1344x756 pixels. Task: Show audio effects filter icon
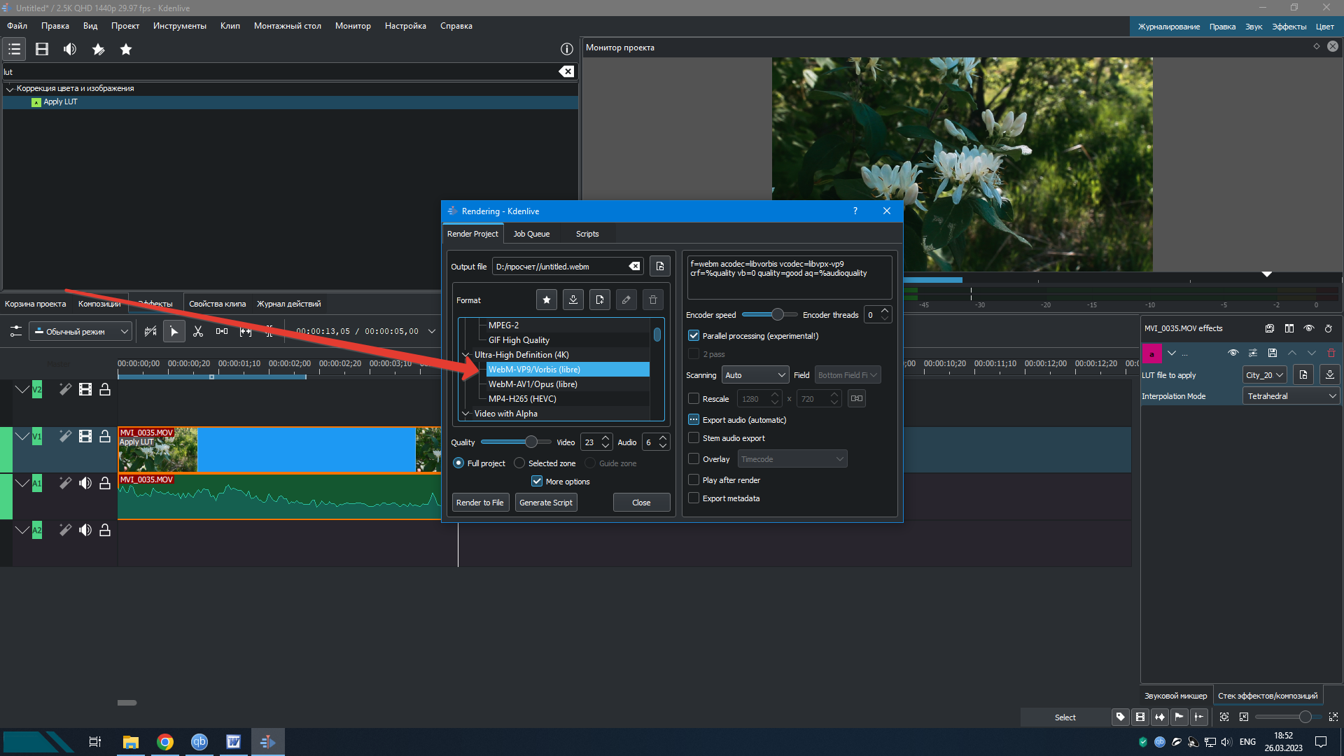pos(70,49)
